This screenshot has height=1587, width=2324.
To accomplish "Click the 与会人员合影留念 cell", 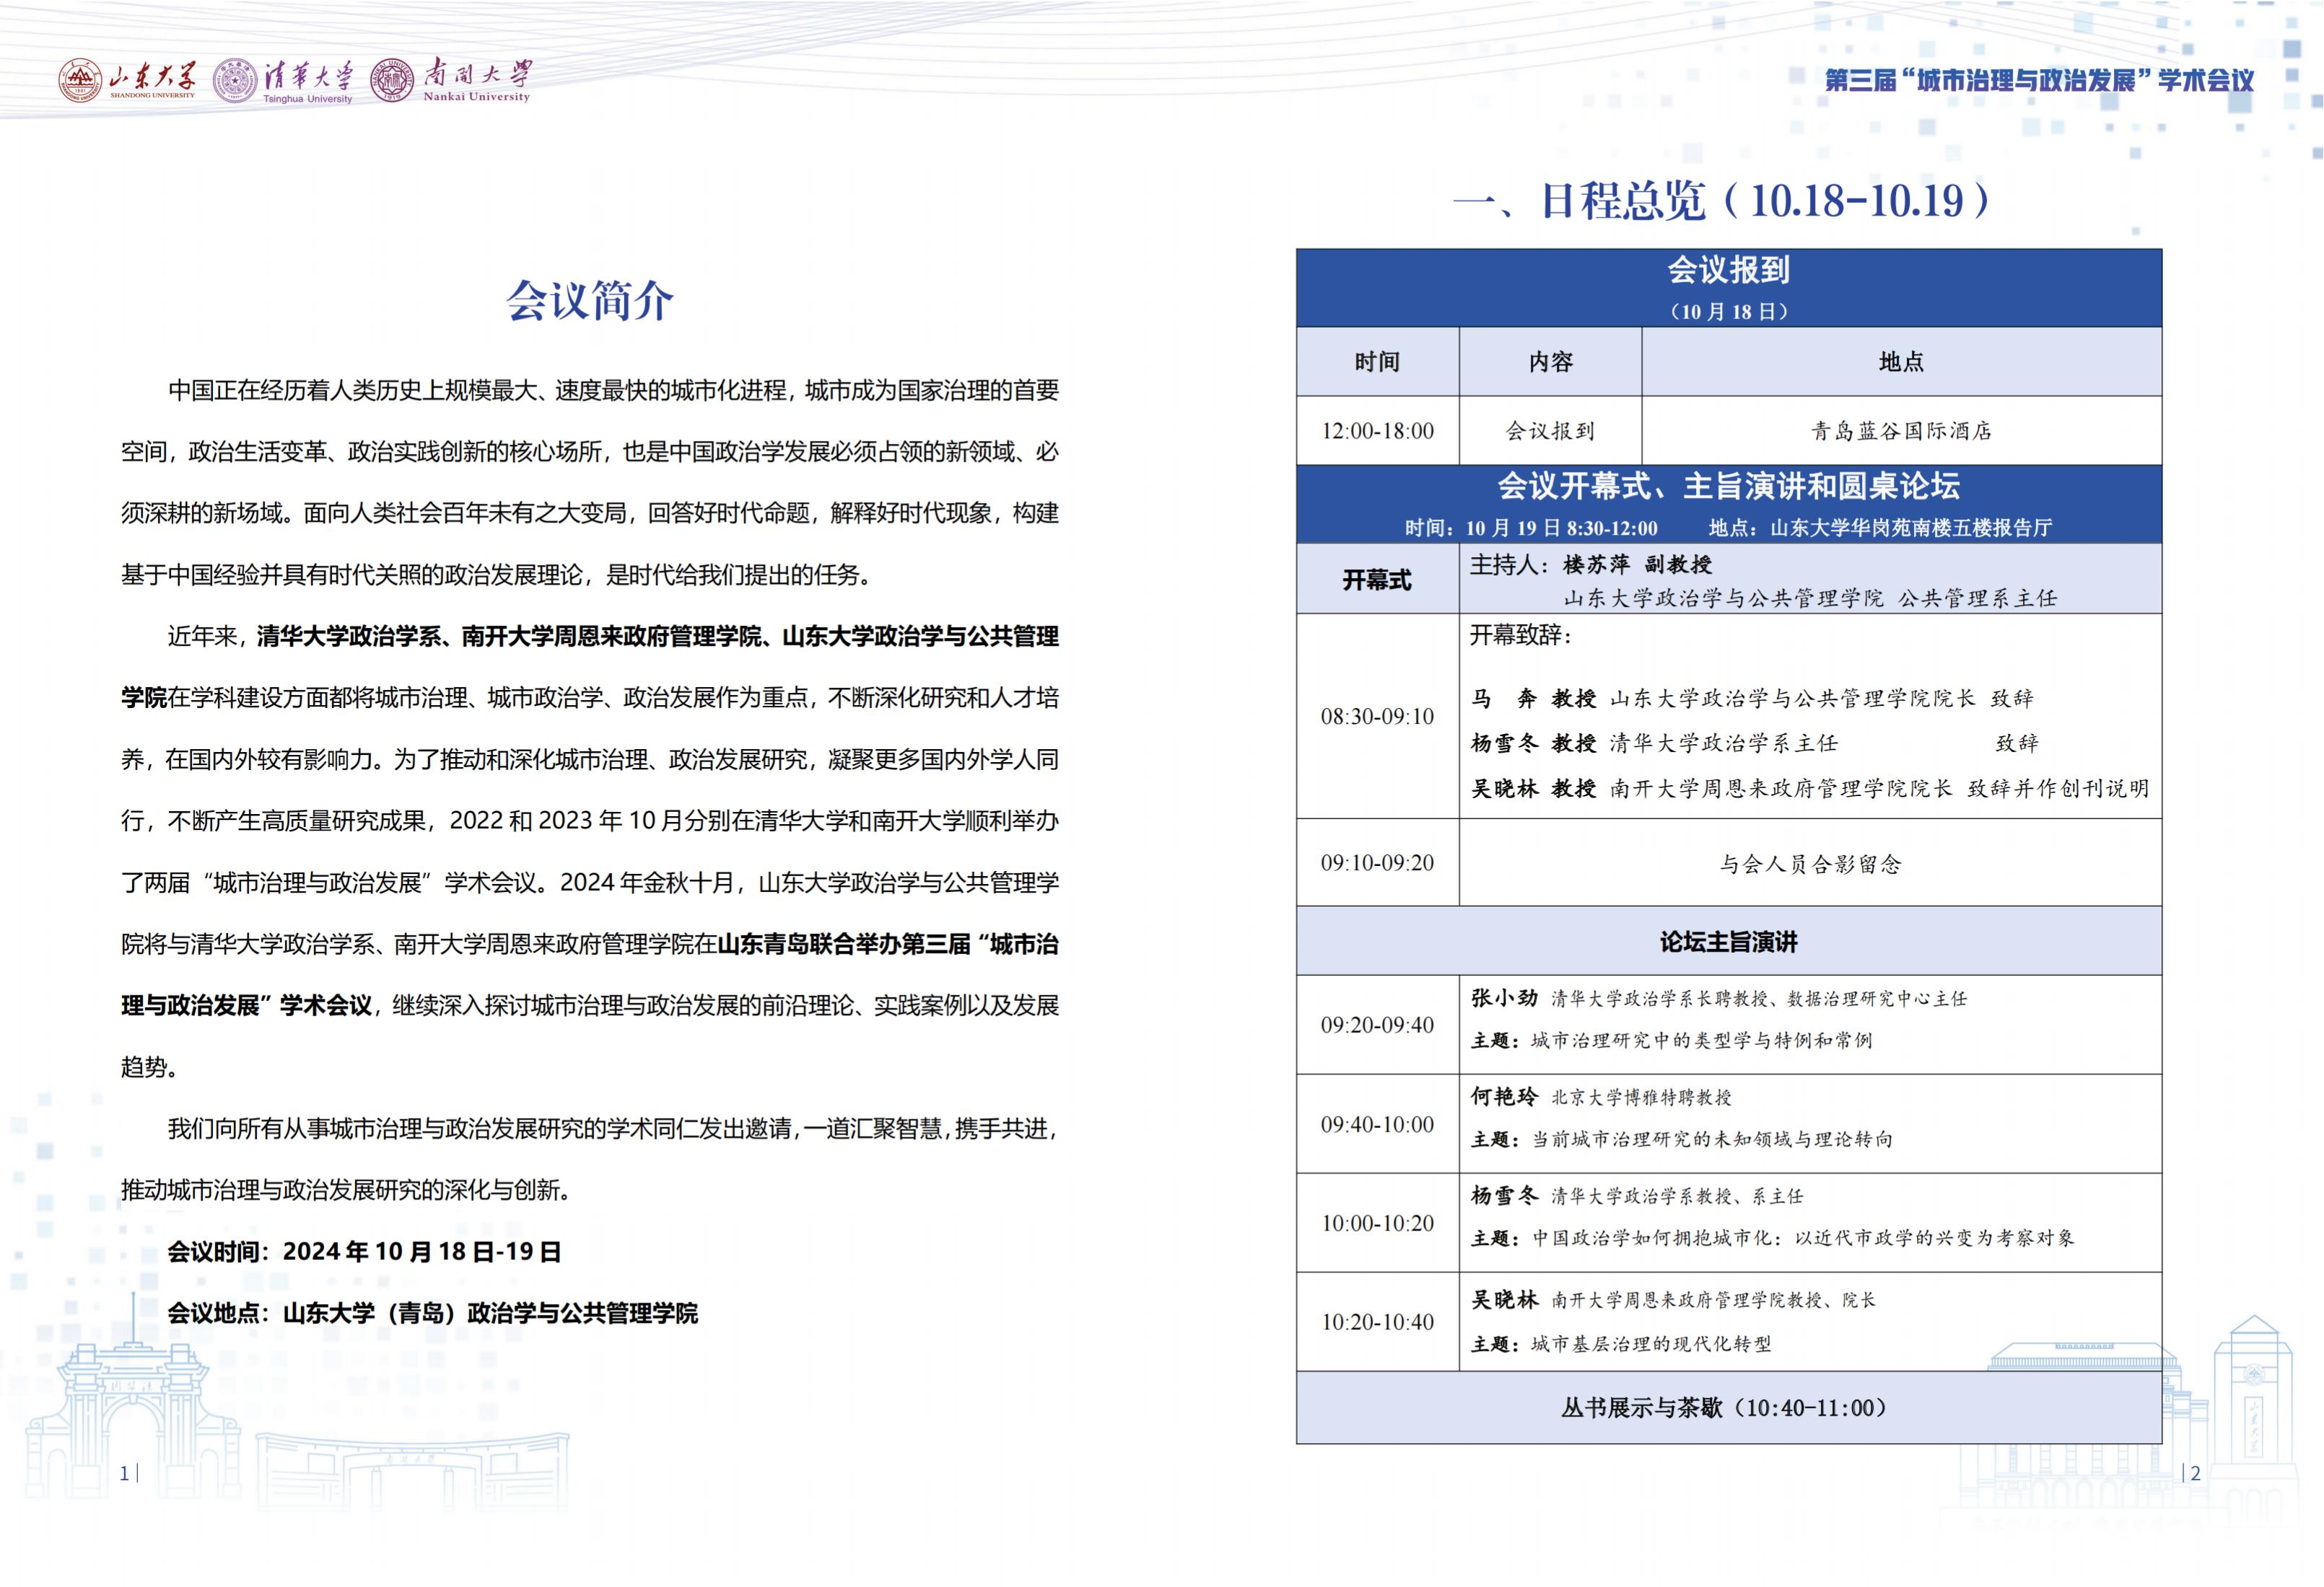I will click(1810, 864).
